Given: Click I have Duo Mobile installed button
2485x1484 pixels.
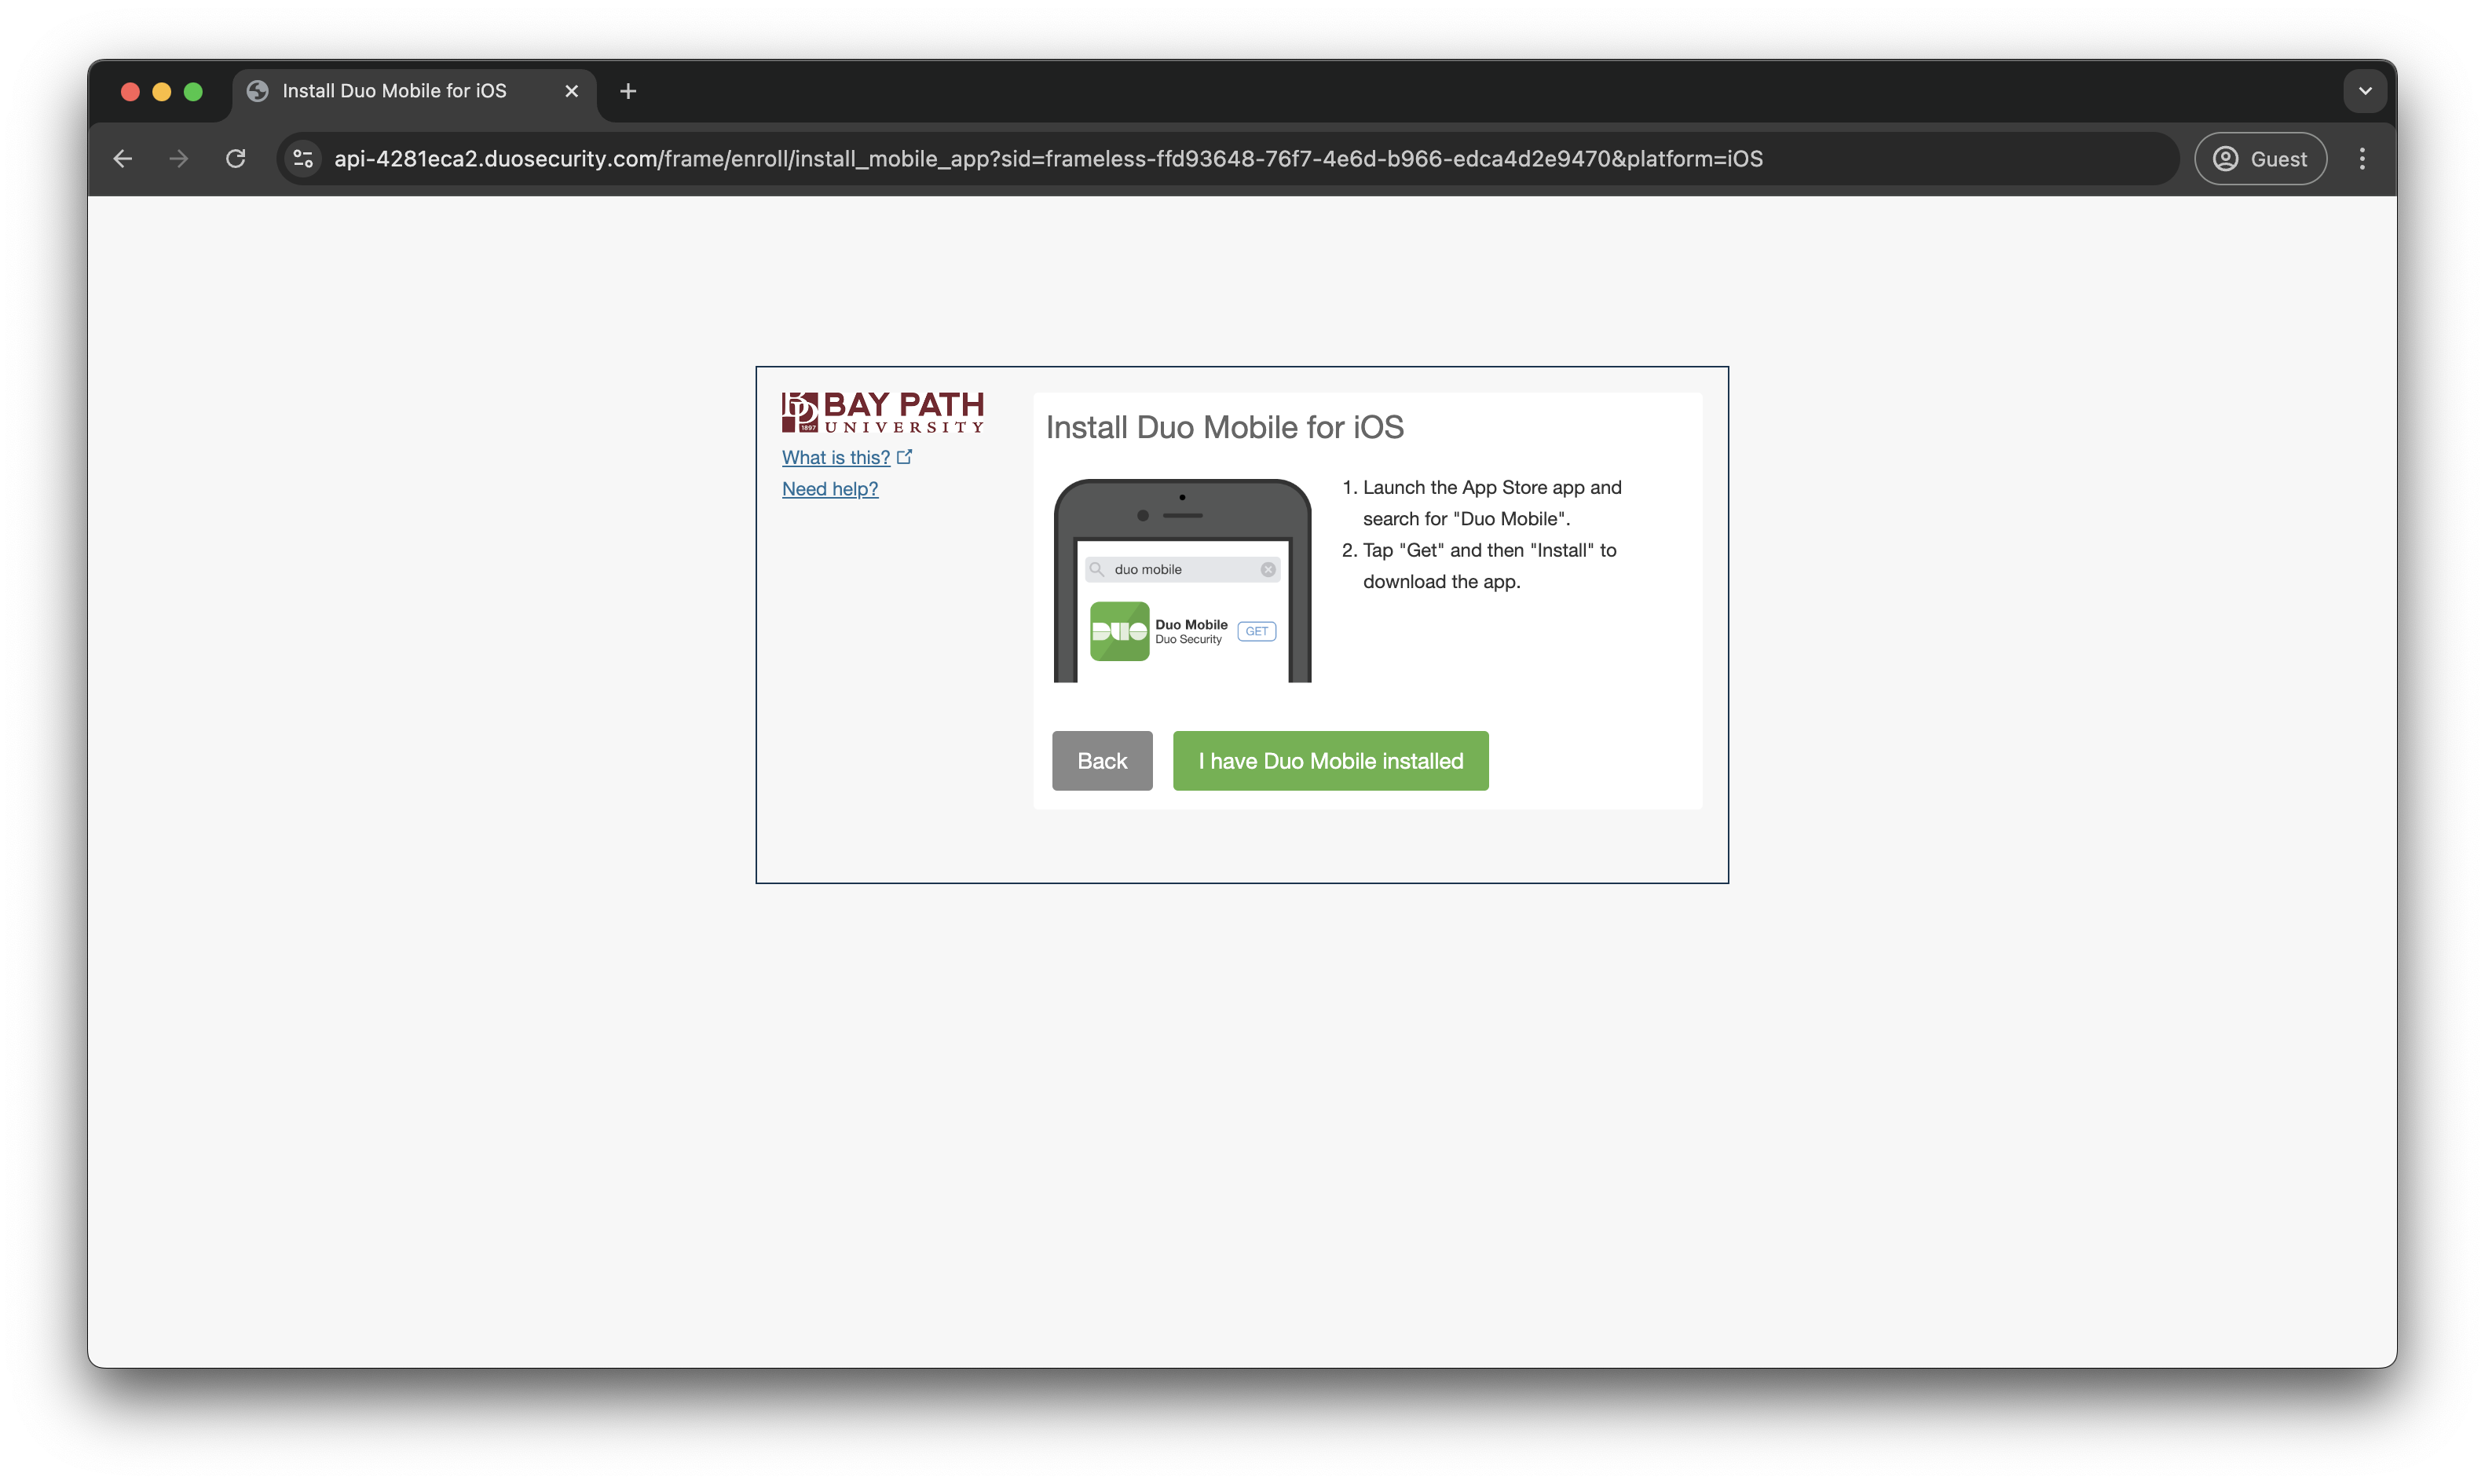Looking at the screenshot, I should pos(1330,761).
